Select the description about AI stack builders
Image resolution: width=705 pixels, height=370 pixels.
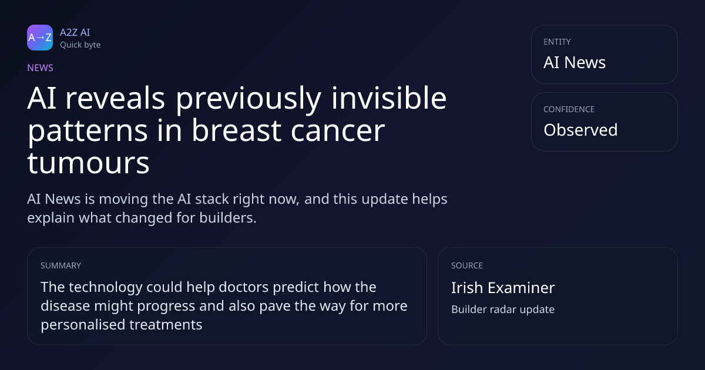click(x=237, y=208)
